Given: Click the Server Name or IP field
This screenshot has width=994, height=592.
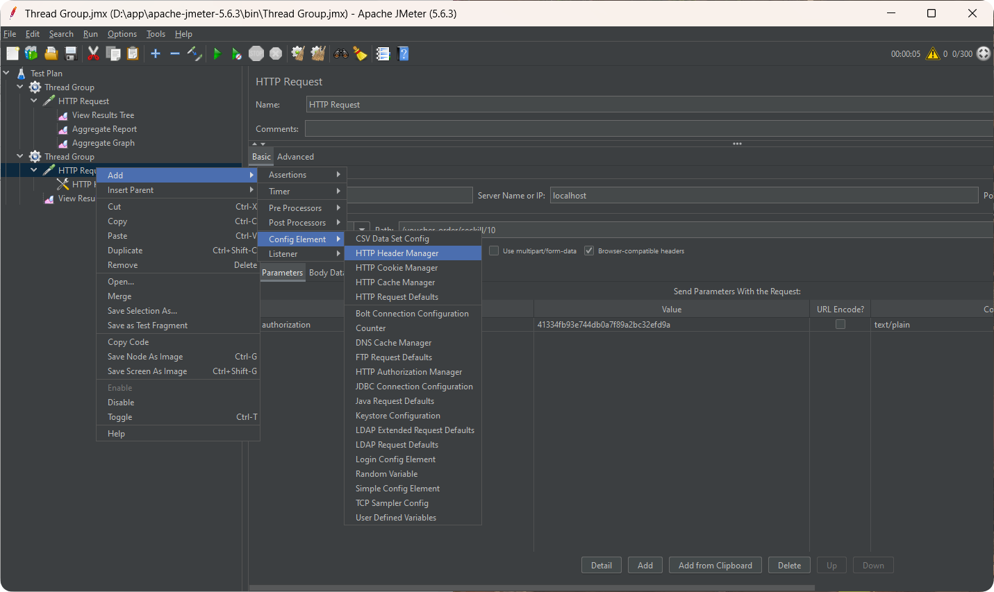Looking at the screenshot, I should click(x=764, y=196).
